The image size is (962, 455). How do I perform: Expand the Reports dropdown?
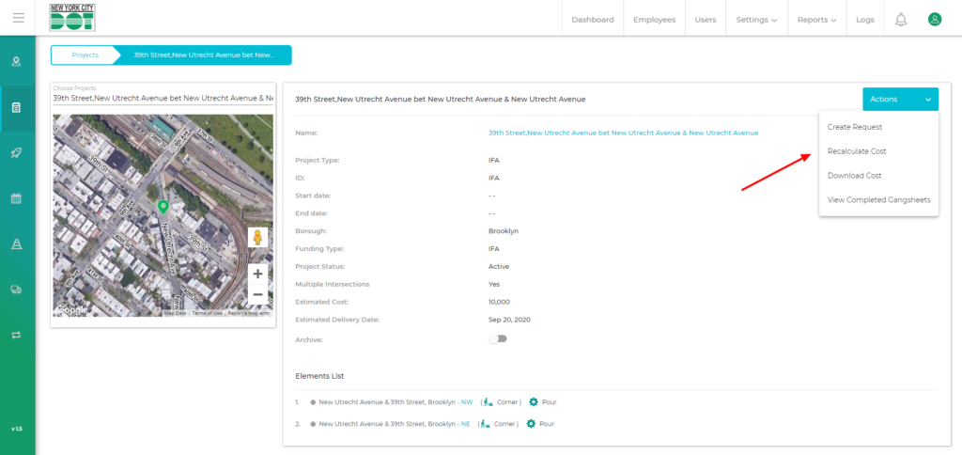[816, 19]
